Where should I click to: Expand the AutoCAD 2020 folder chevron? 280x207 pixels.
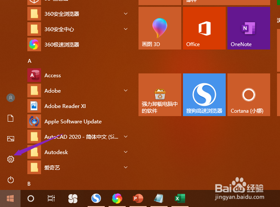(126, 137)
